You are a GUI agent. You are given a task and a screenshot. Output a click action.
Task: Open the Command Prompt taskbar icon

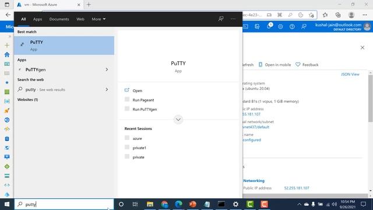(221, 204)
